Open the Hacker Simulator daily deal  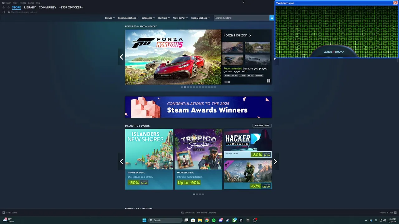(x=248, y=143)
